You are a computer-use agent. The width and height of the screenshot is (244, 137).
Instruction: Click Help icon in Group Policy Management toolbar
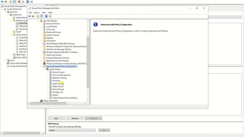(x=28, y=2)
